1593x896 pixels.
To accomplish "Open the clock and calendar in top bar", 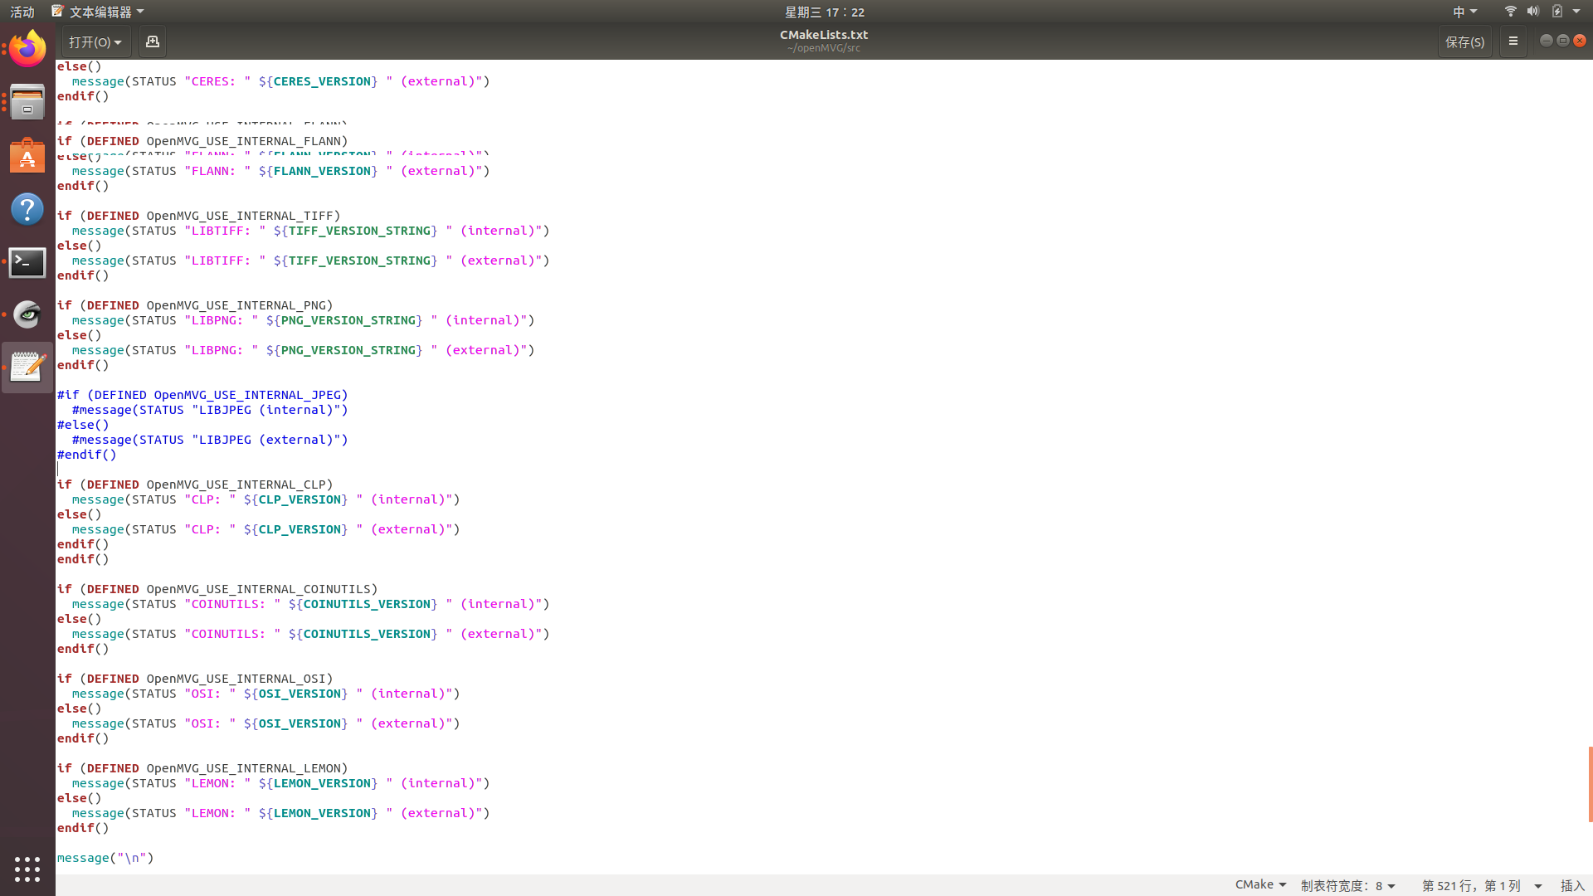I will coord(824,12).
